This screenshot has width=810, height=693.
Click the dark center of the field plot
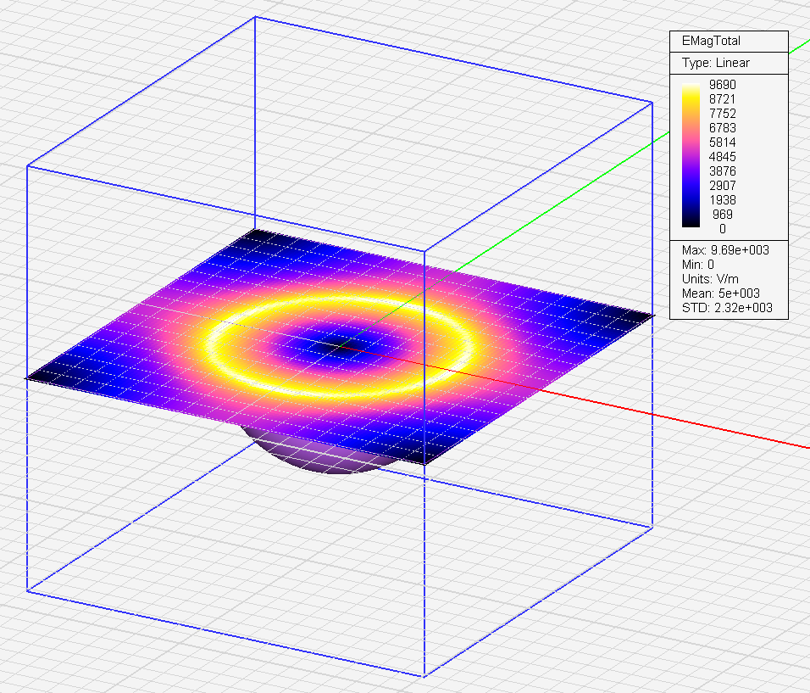(337, 344)
